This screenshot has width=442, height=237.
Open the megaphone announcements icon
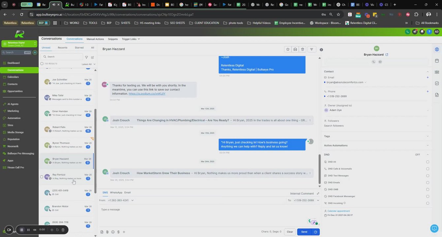pos(415,32)
